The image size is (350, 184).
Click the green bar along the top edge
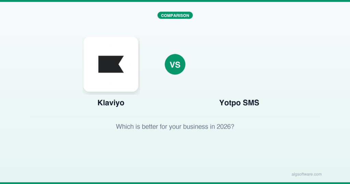[x=175, y=1]
